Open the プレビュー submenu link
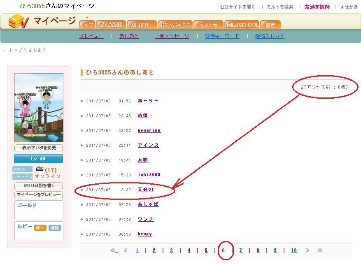Viewport: 361px width, 264px height. [x=91, y=36]
